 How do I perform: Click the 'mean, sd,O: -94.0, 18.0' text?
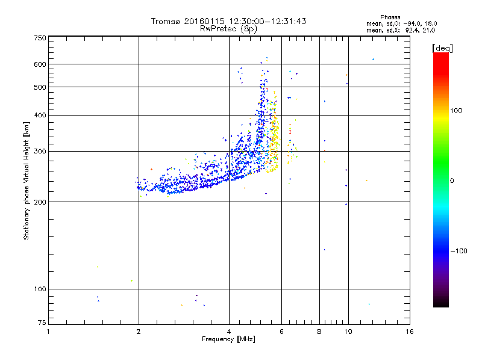tap(401, 23)
